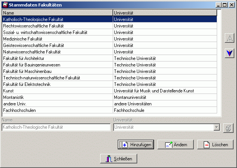Viewport: 237px width, 168px height.
Task: Close the Stammdaten Fakultäten window
Action: point(232,5)
